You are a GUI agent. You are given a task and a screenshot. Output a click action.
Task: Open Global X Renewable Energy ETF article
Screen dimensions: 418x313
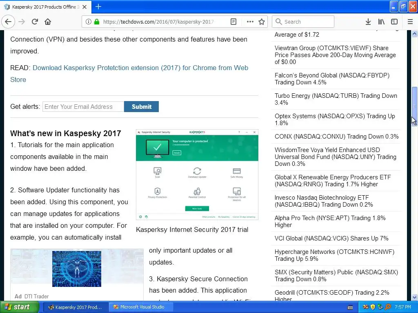point(332,181)
